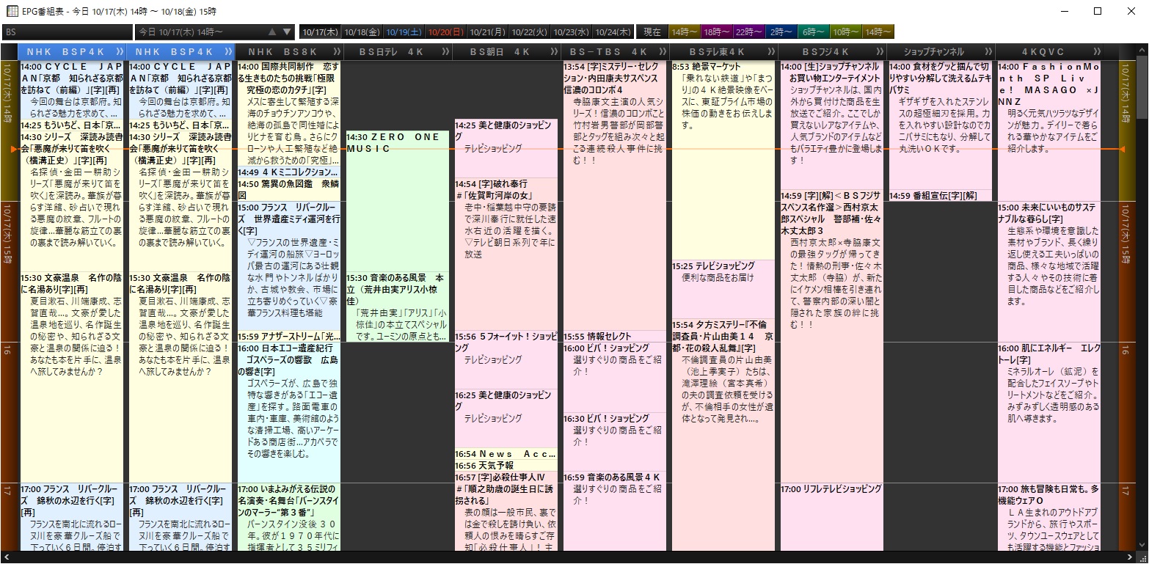This screenshot has width=1149, height=564.
Task: Click the horizontal scrollbar left arrow
Action: click(6, 557)
